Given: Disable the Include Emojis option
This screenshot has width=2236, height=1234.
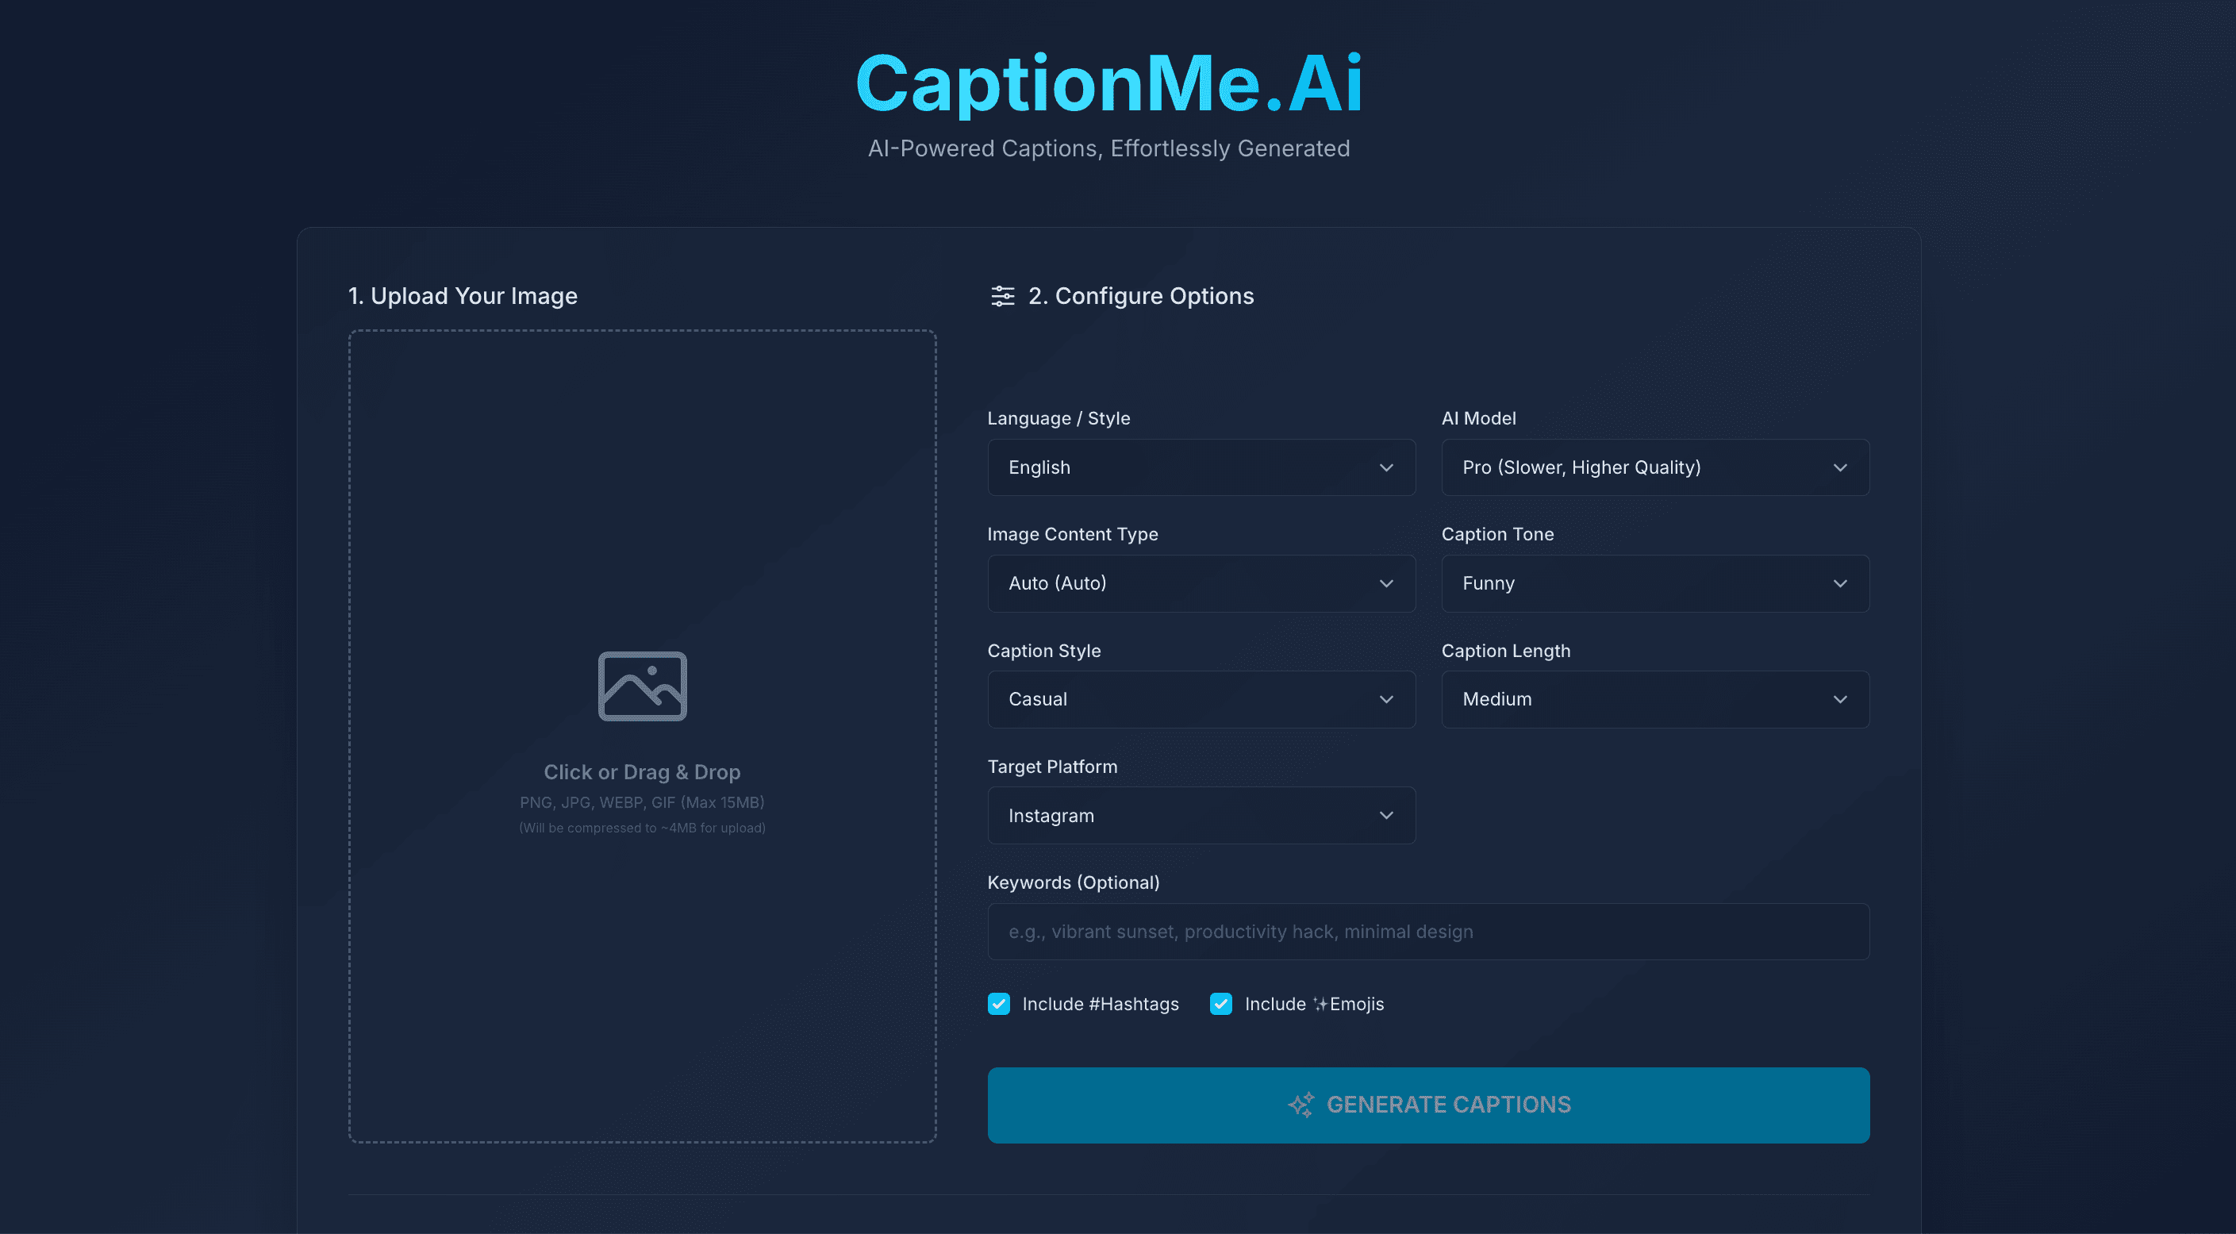Looking at the screenshot, I should [x=1221, y=1004].
